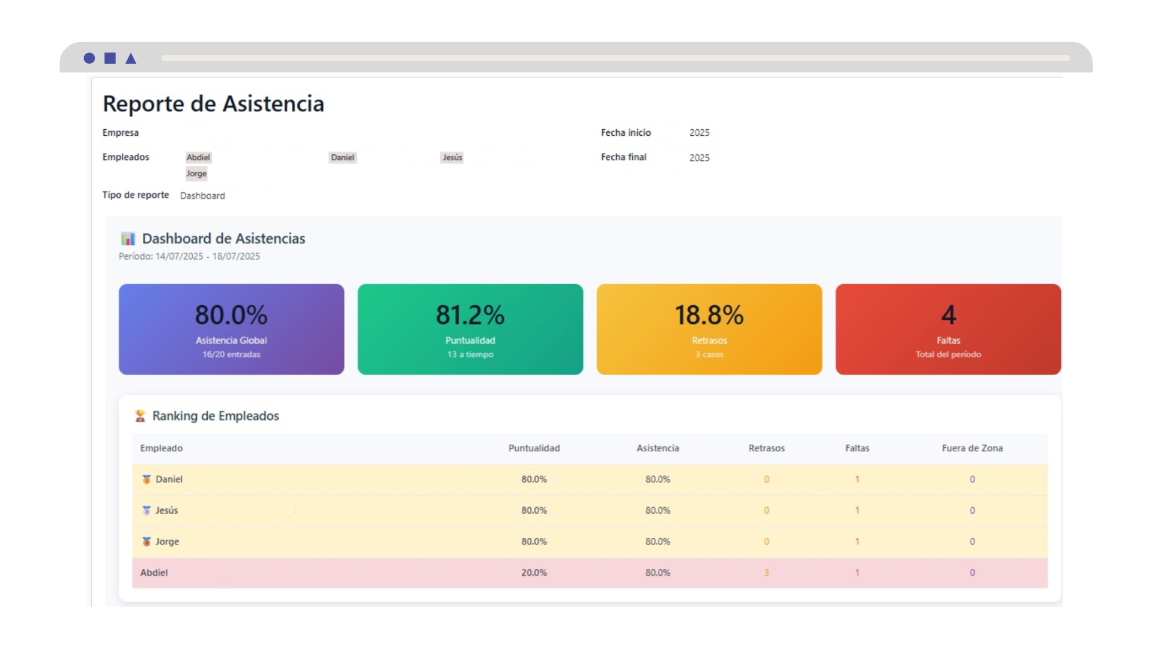Select the Abdiel employee tag

click(x=198, y=157)
